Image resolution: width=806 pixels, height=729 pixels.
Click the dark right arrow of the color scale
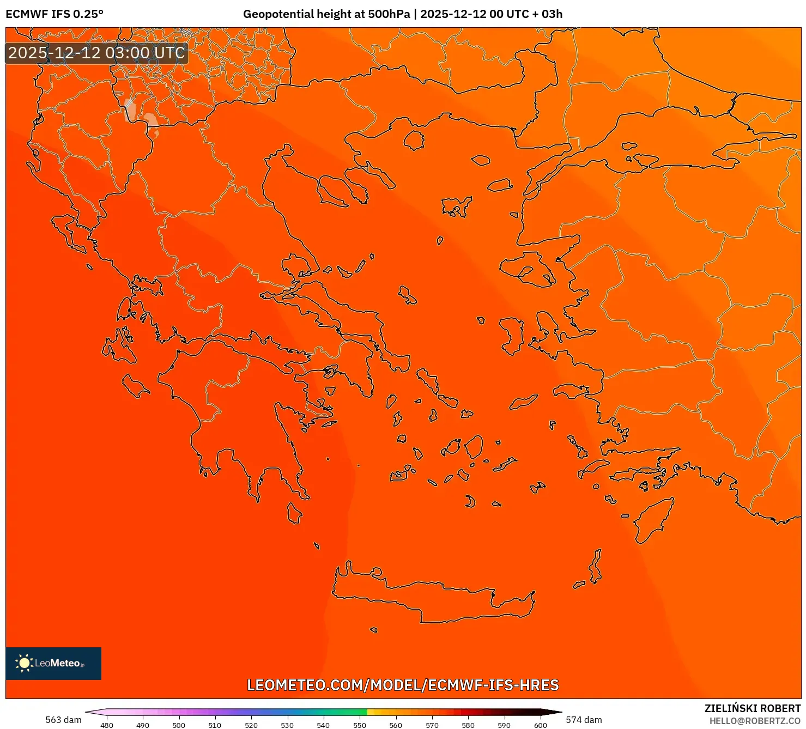[552, 712]
